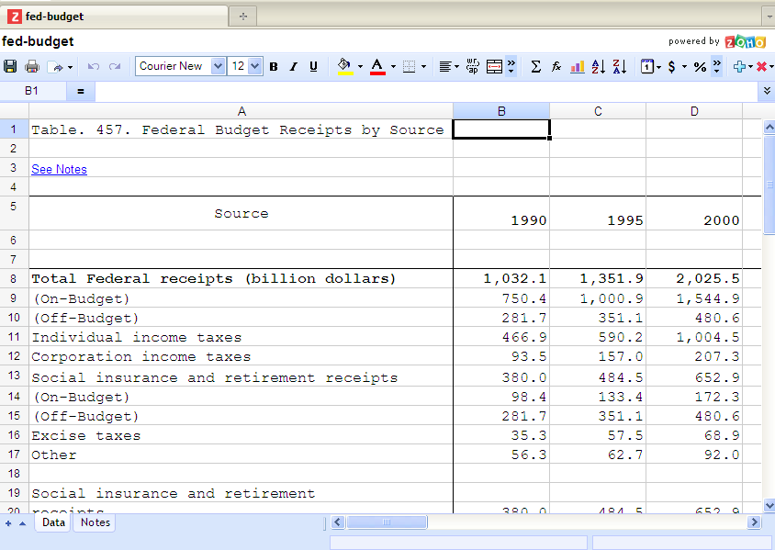Expand the currency format dropdown arrow

(684, 66)
